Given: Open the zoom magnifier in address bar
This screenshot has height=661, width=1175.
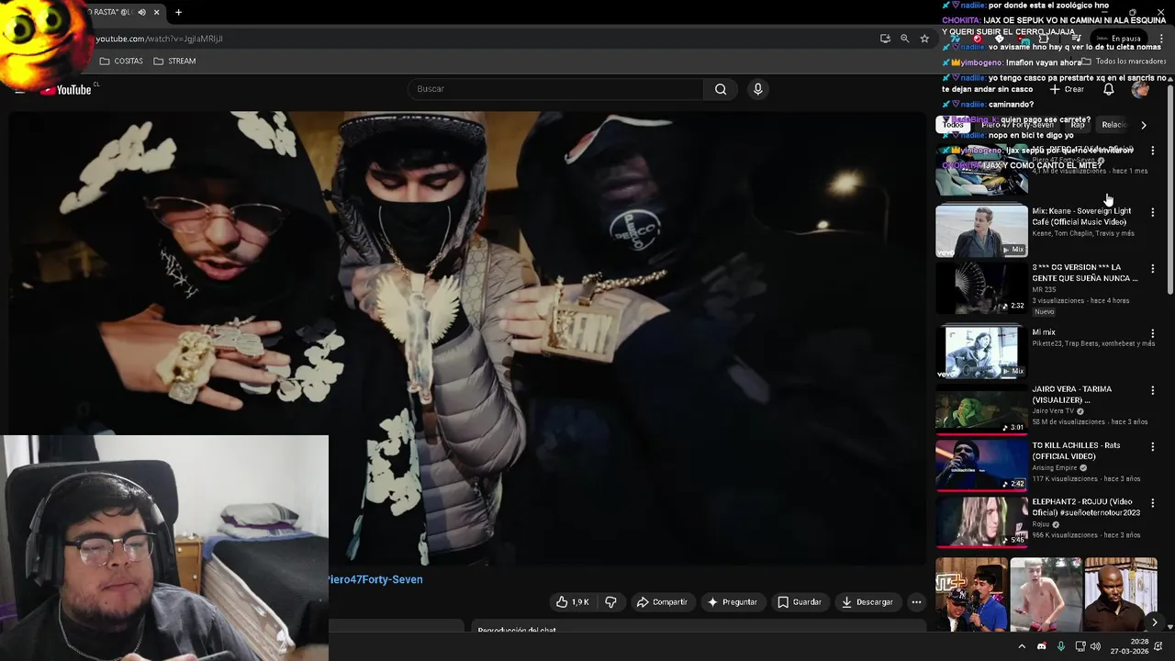Looking at the screenshot, I should pyautogui.click(x=904, y=39).
